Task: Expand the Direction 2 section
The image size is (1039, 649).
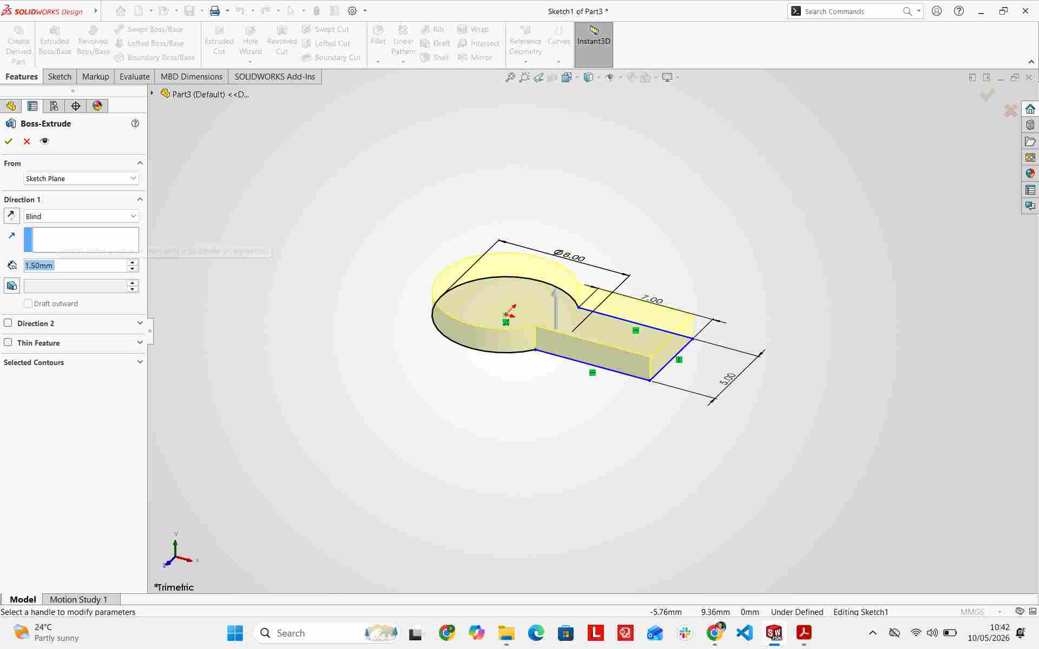Action: pos(140,323)
